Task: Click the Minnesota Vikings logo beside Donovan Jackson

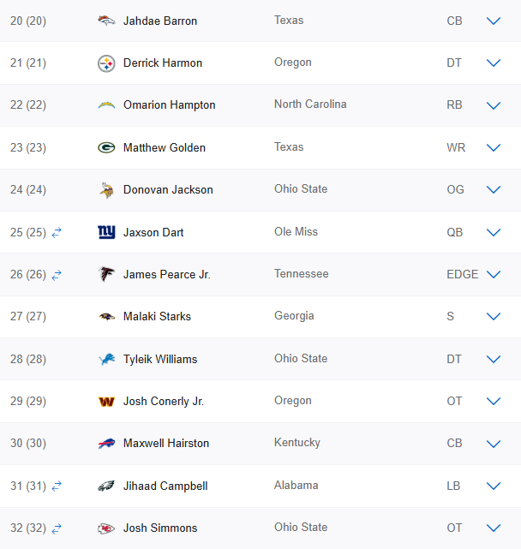Action: (x=106, y=190)
